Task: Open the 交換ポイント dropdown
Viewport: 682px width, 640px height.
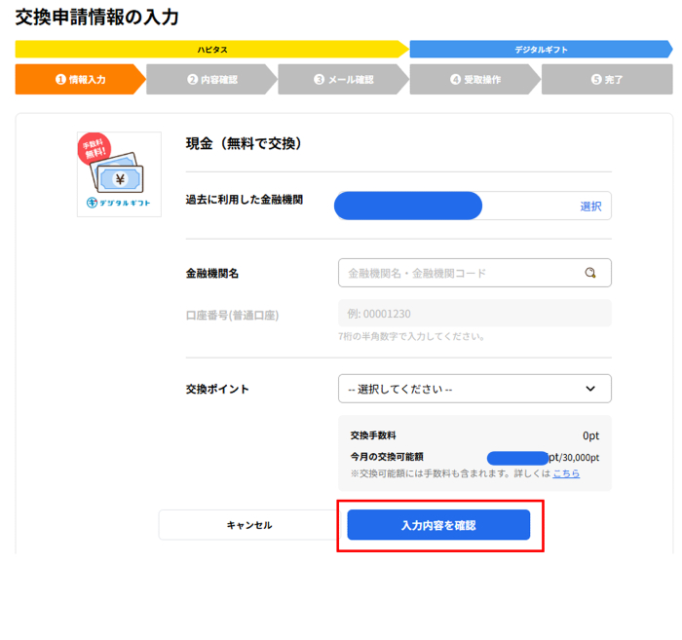Action: pyautogui.click(x=474, y=389)
